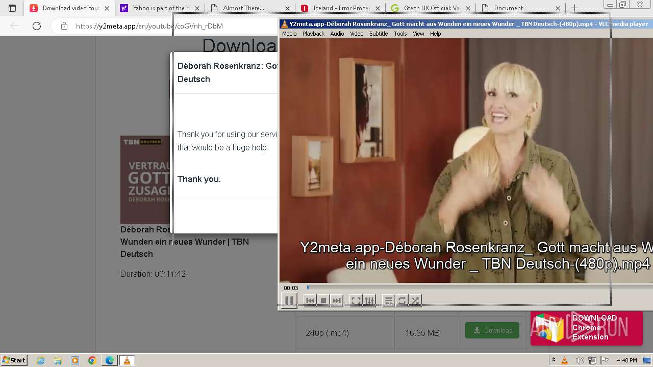The height and width of the screenshot is (367, 653).
Task: Open the Windows Start menu
Action: (14, 360)
